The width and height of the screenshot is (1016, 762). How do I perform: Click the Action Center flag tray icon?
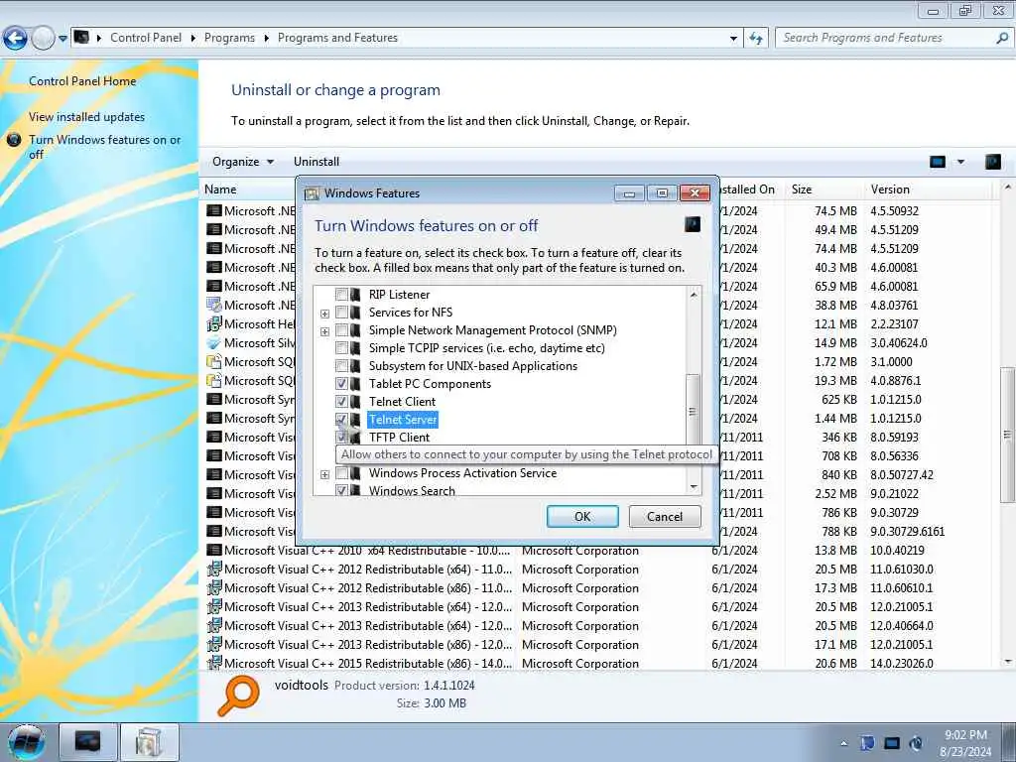click(867, 743)
